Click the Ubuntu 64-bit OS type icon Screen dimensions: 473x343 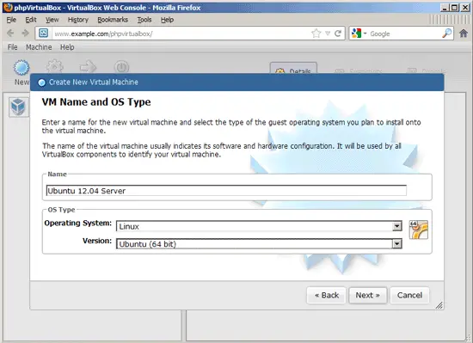click(x=419, y=230)
